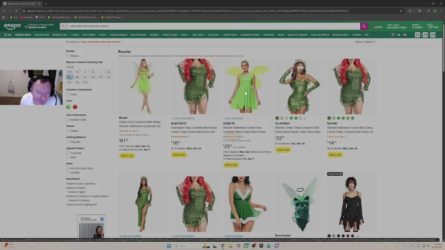Expand the Gift Cards menu
Viewport: 445px width, 250px height.
point(199,35)
